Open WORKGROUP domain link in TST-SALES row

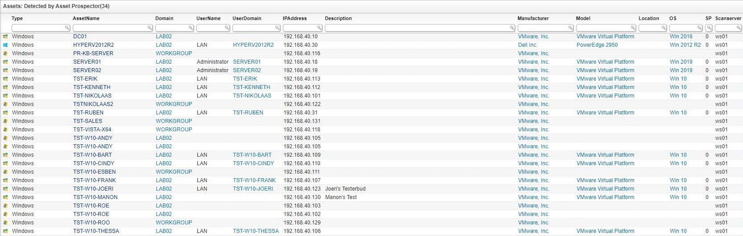(x=174, y=121)
